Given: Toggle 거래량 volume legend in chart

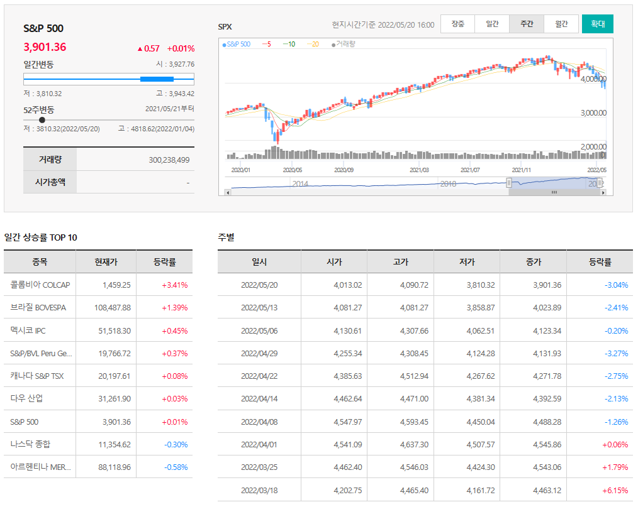Looking at the screenshot, I should tap(344, 44).
